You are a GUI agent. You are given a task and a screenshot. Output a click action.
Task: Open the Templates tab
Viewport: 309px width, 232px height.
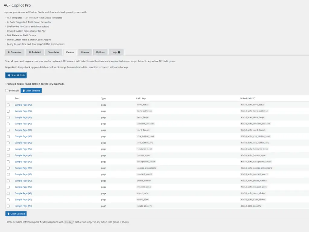click(x=54, y=52)
